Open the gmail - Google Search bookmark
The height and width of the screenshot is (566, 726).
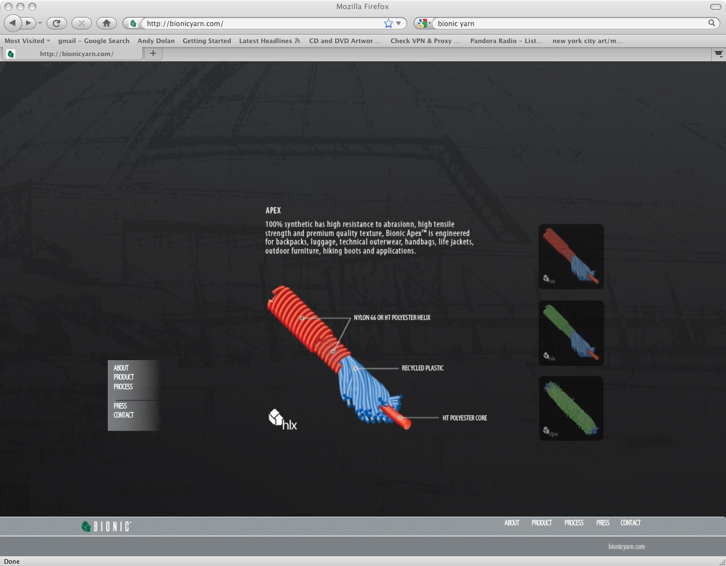(x=94, y=41)
